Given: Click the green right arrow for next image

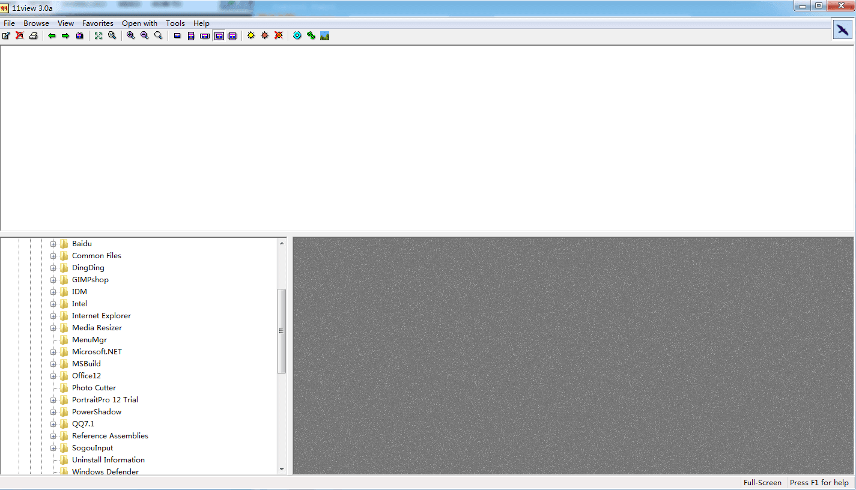Looking at the screenshot, I should 65,36.
